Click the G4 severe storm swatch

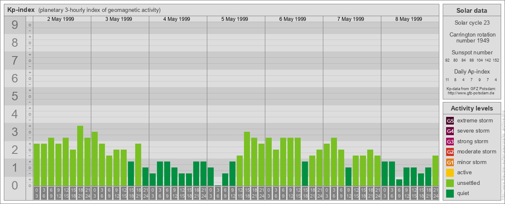[x=450, y=131]
